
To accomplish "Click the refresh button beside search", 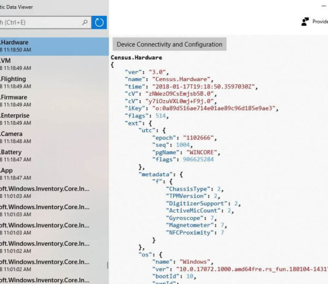I will point(99,22).
